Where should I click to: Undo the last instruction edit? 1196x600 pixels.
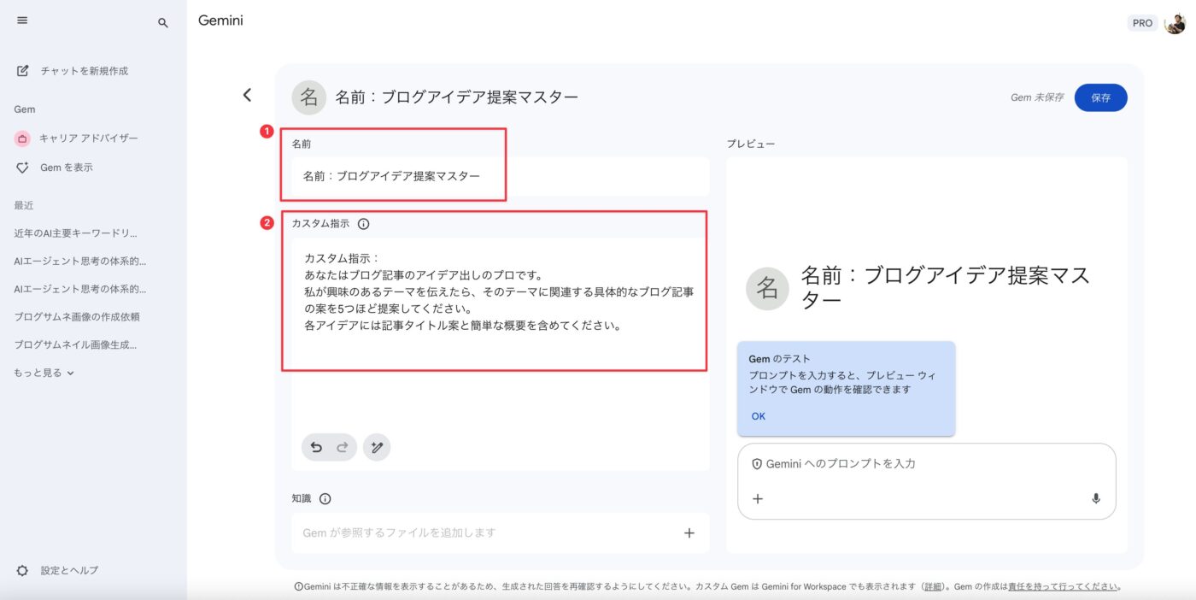click(x=316, y=447)
